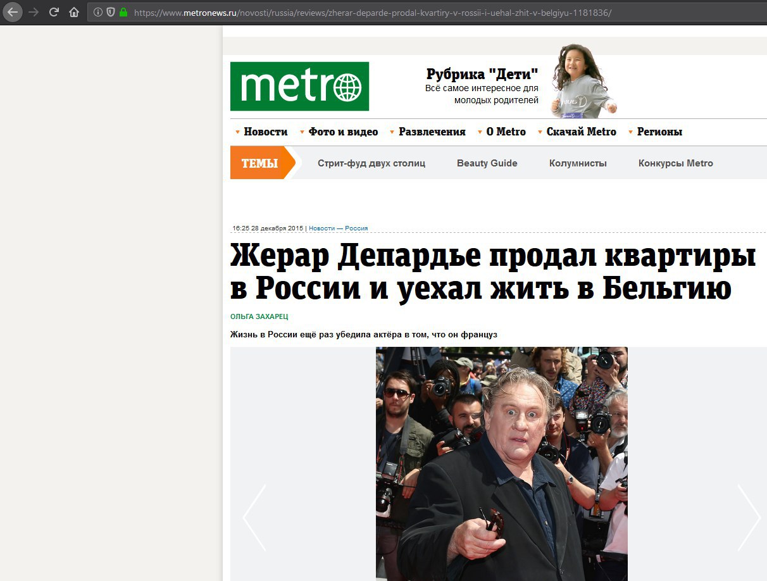This screenshot has height=581, width=767.
Task: Open the browser home page icon
Action: 74,12
